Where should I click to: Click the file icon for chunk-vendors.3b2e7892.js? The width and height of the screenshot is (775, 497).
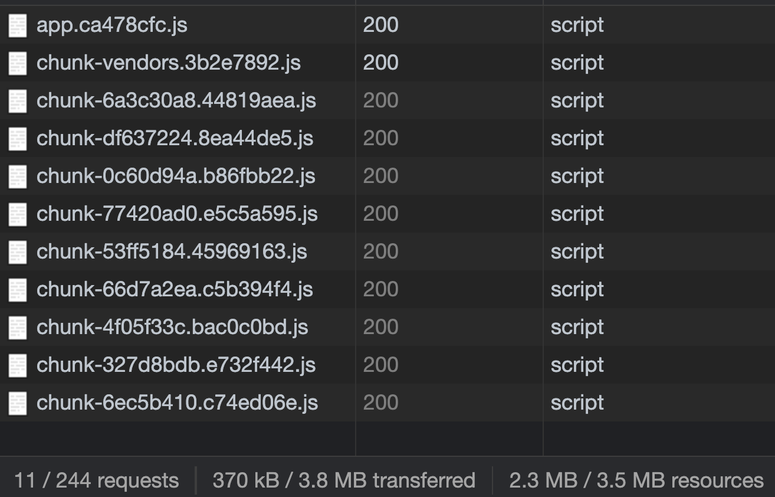point(18,63)
